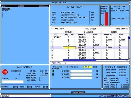The height and width of the screenshot is (98, 131).
Task: Click the TOOL column header
Action: click(x=56, y=35)
